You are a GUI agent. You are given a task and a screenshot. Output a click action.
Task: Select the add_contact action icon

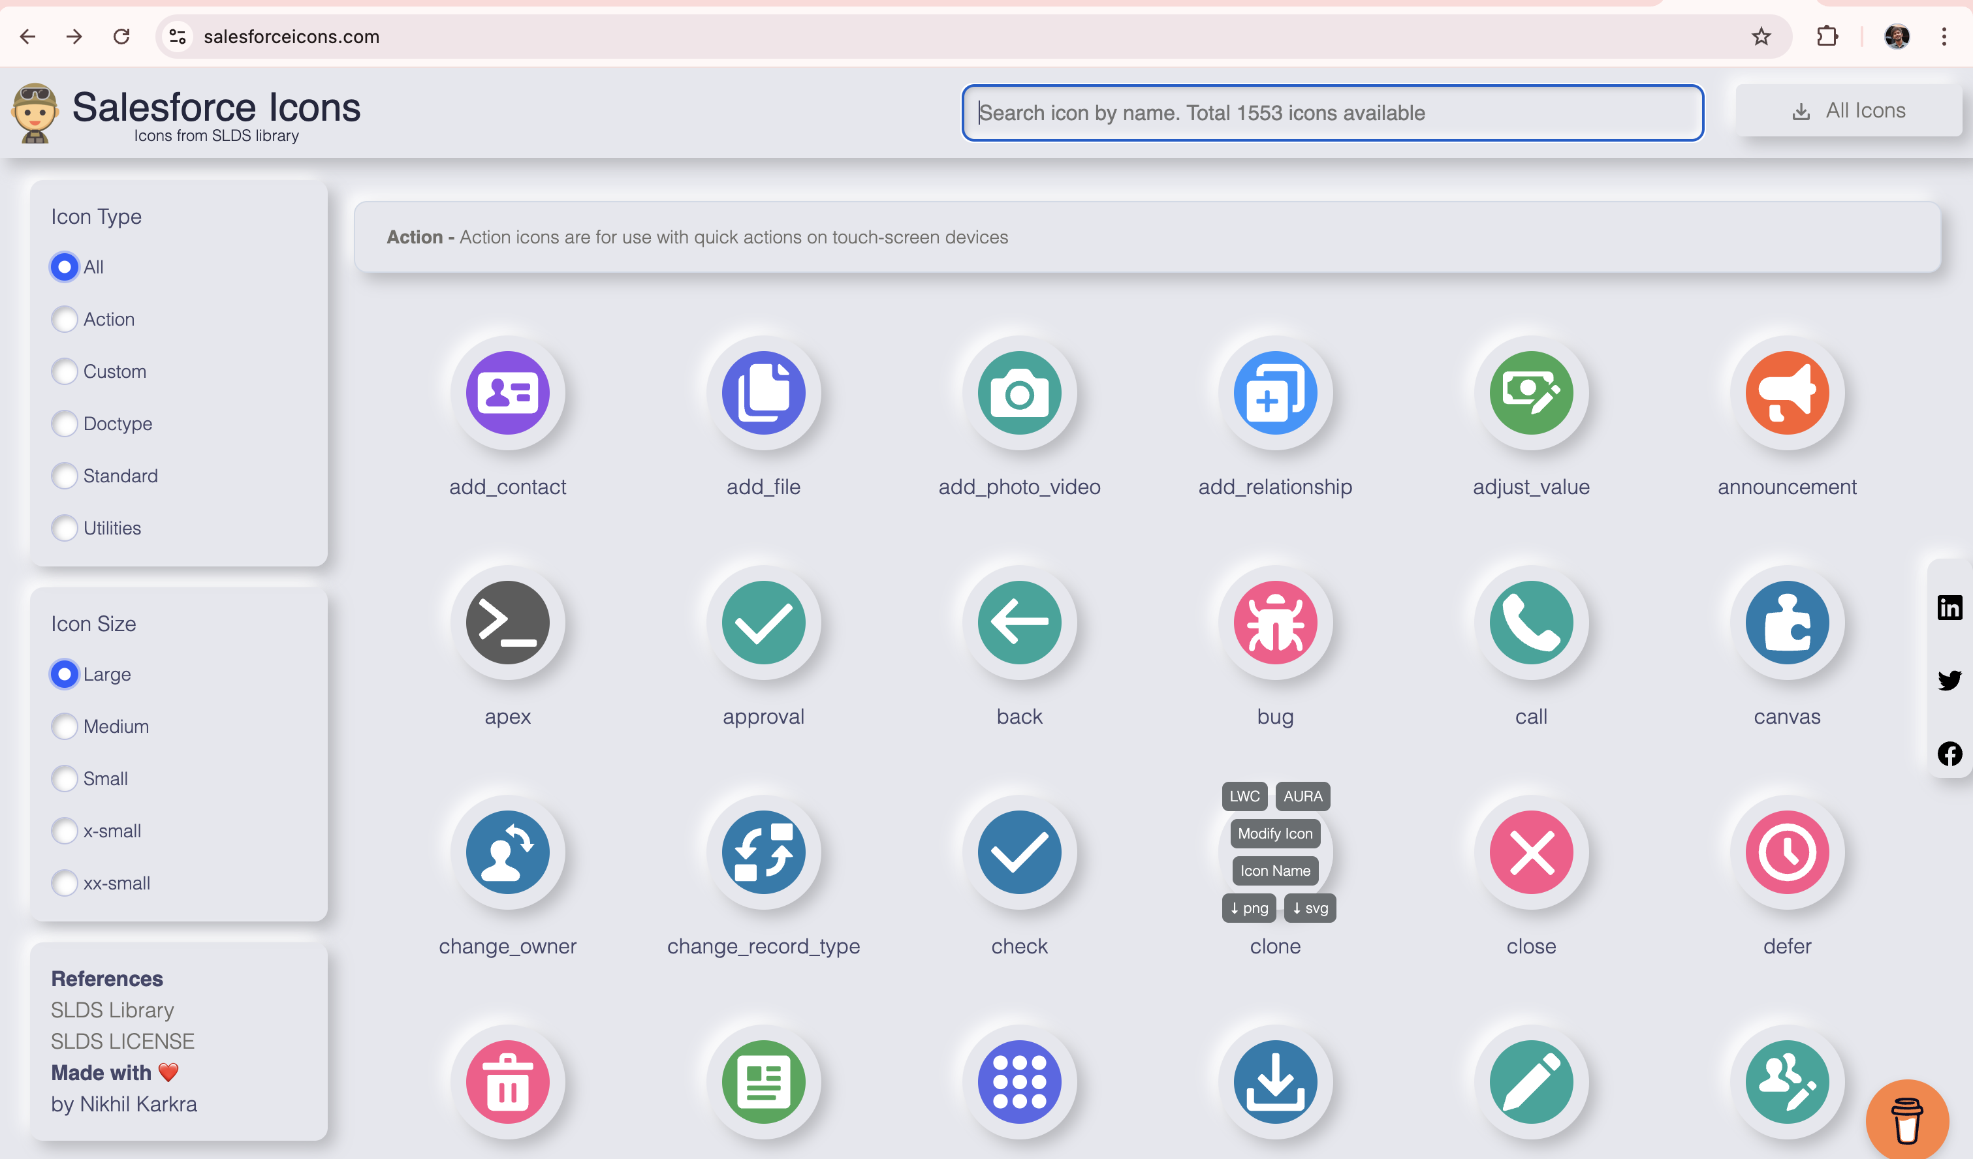[x=508, y=394]
